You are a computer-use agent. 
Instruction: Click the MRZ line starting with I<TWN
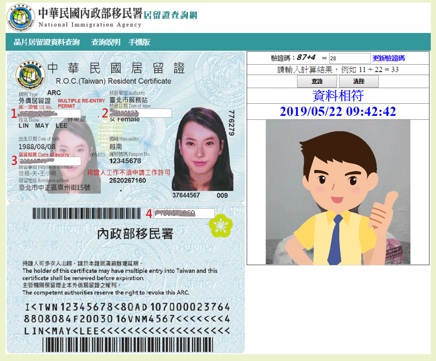[128, 307]
